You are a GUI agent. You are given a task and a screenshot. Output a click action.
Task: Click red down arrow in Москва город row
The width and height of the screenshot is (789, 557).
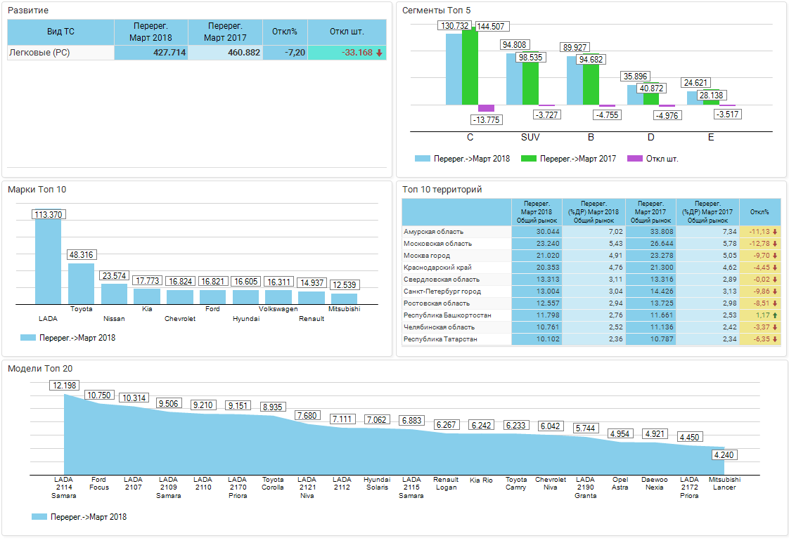775,256
